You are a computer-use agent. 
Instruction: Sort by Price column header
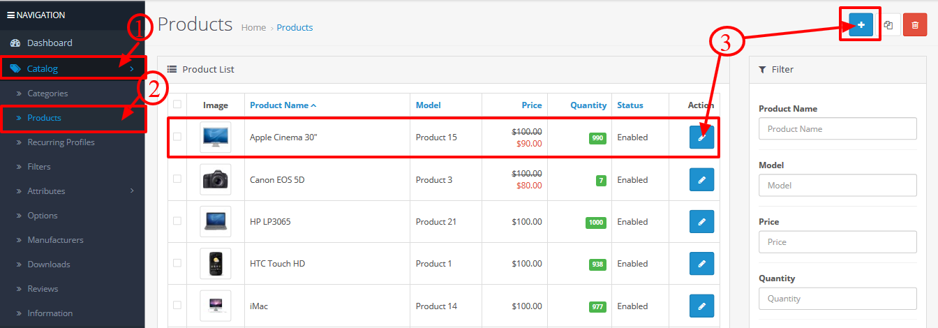[532, 105]
